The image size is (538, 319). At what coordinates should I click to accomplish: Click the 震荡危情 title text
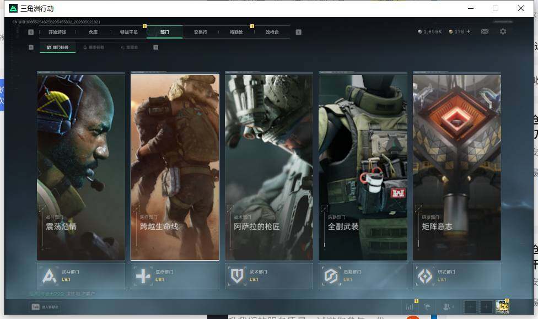[61, 226]
